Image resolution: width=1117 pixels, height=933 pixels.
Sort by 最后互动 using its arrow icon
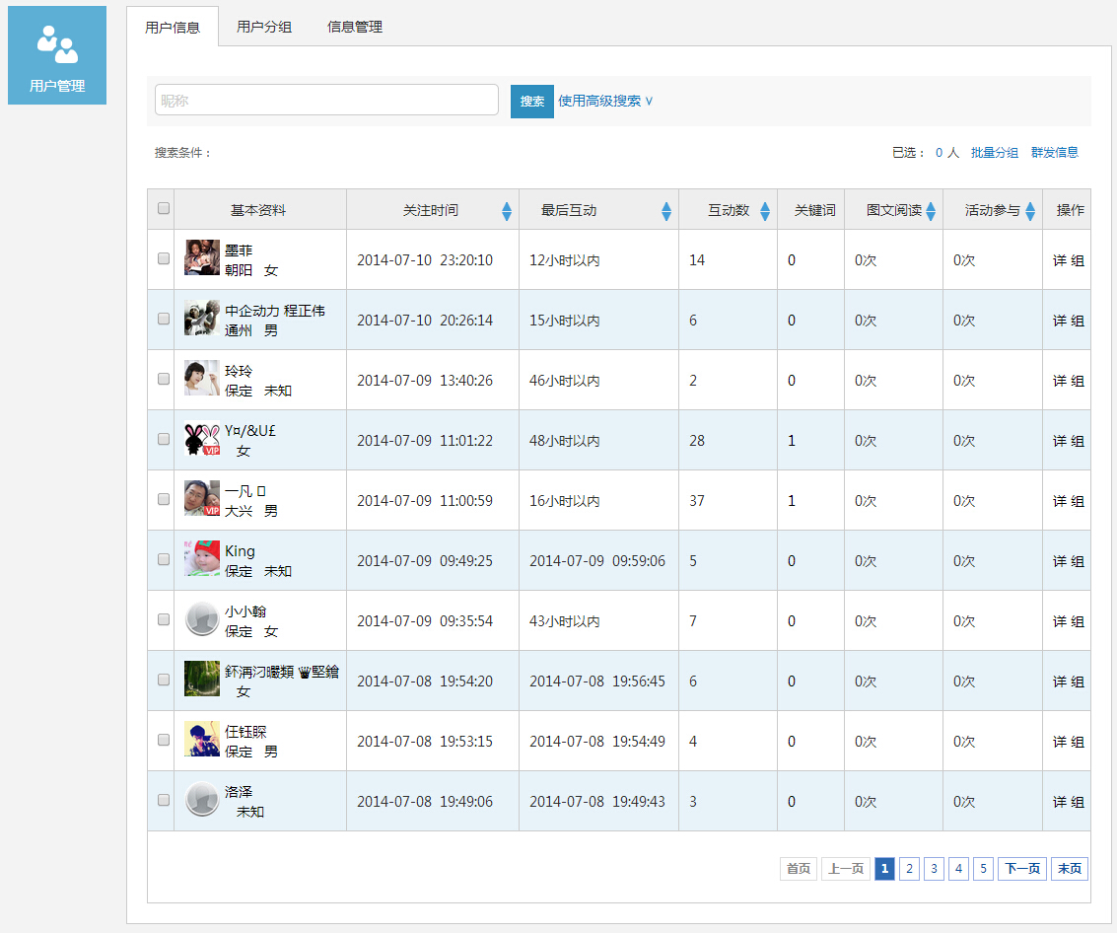tap(666, 211)
